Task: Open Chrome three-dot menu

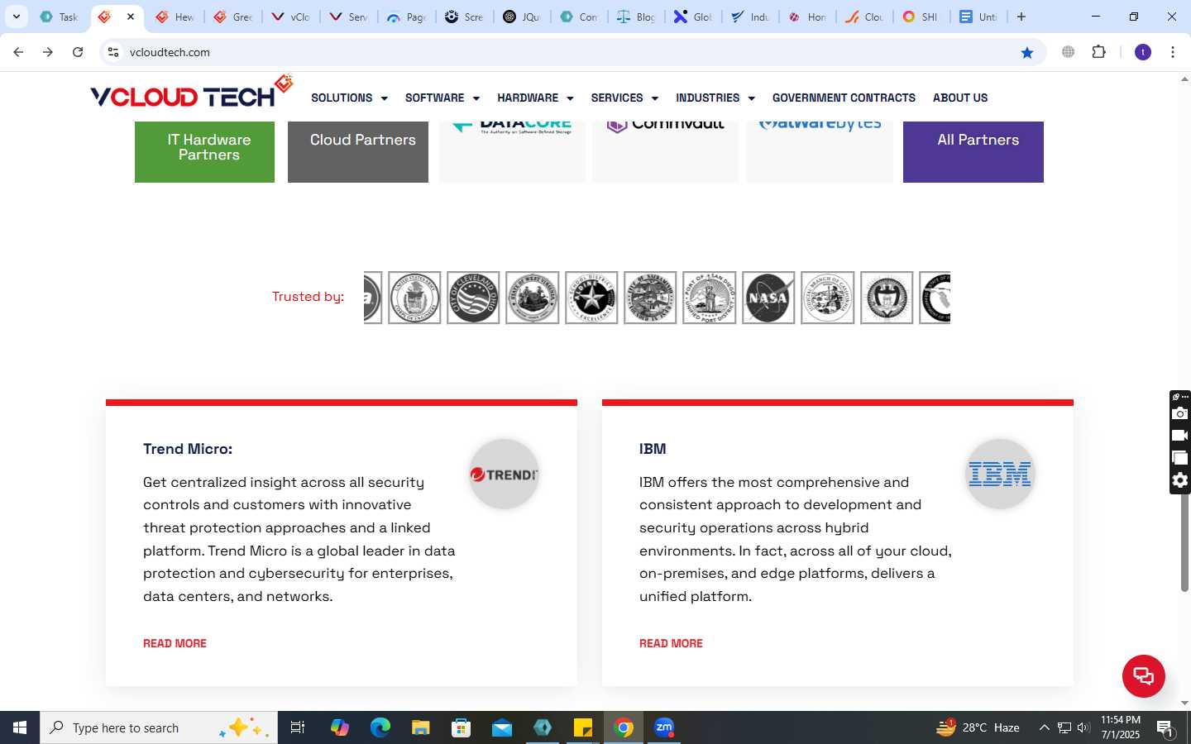Action: coord(1173,52)
